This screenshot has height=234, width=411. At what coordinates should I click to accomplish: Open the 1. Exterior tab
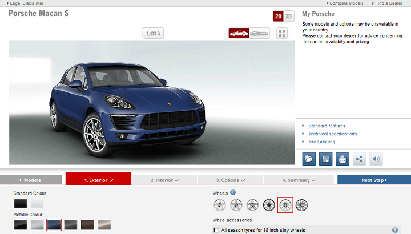98,179
